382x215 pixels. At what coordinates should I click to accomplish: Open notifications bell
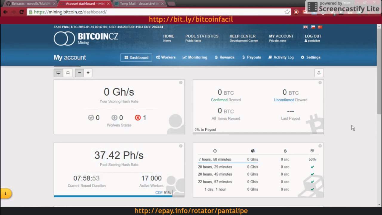click(319, 73)
